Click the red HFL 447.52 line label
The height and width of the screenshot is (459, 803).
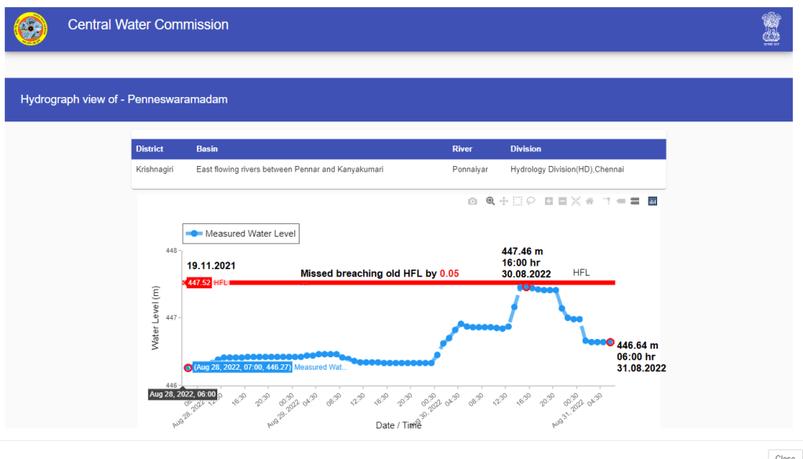pos(198,283)
